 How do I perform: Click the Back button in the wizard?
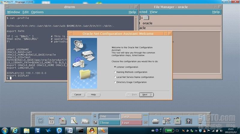[x=132, y=95]
